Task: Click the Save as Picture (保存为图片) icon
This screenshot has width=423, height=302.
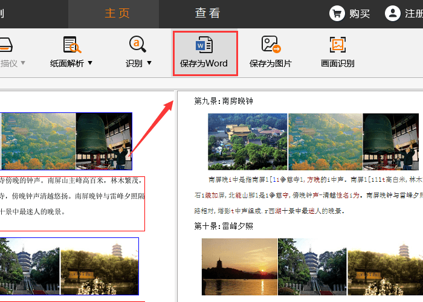Action: click(270, 45)
